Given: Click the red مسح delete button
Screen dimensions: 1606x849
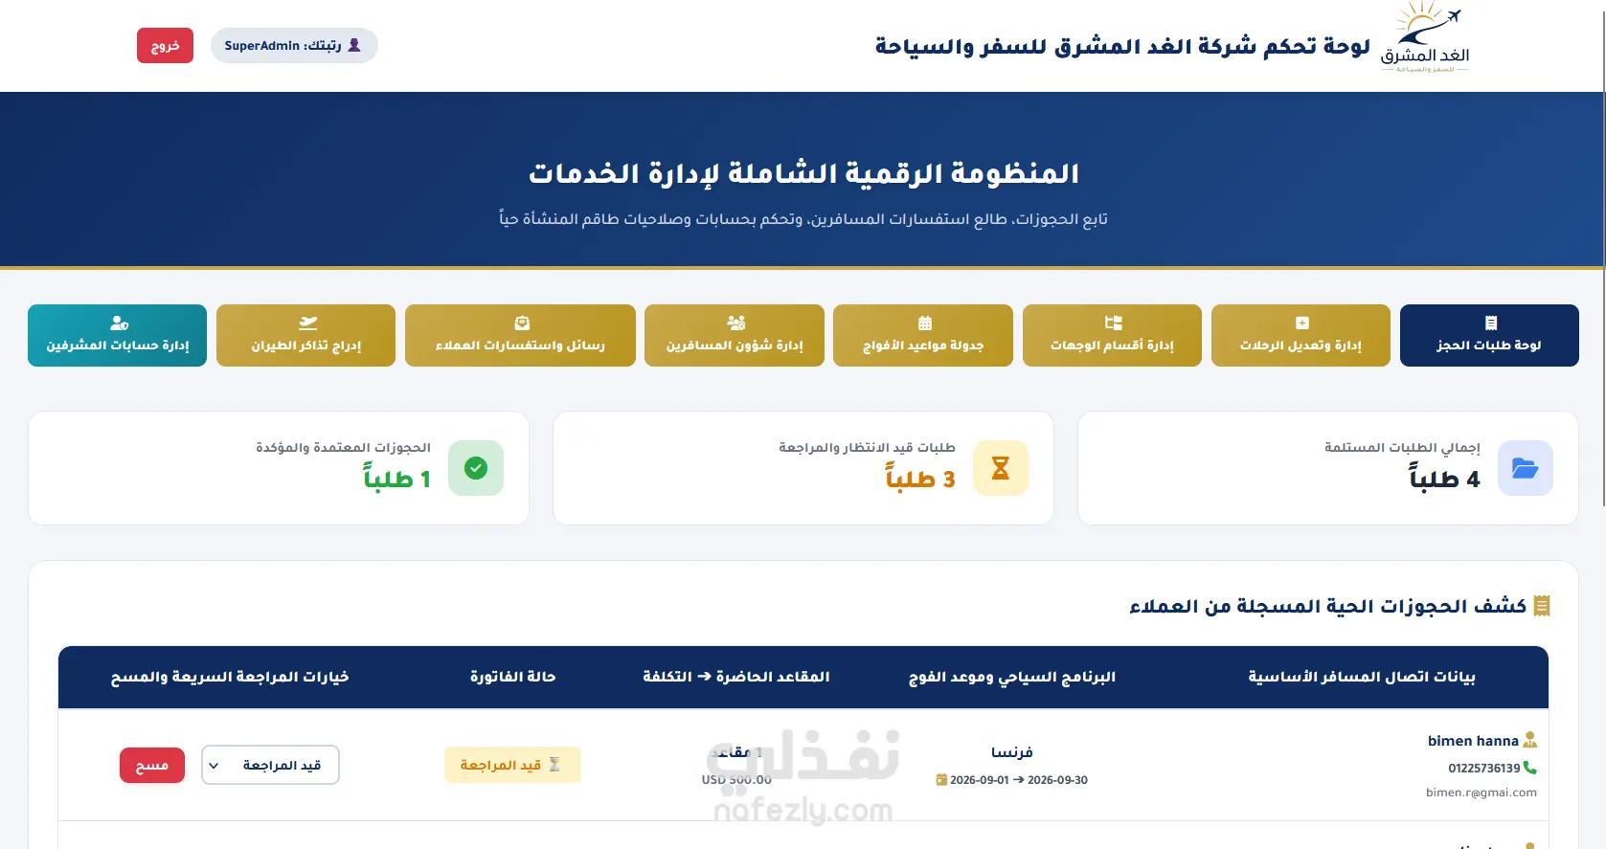Looking at the screenshot, I should [x=152, y=765].
